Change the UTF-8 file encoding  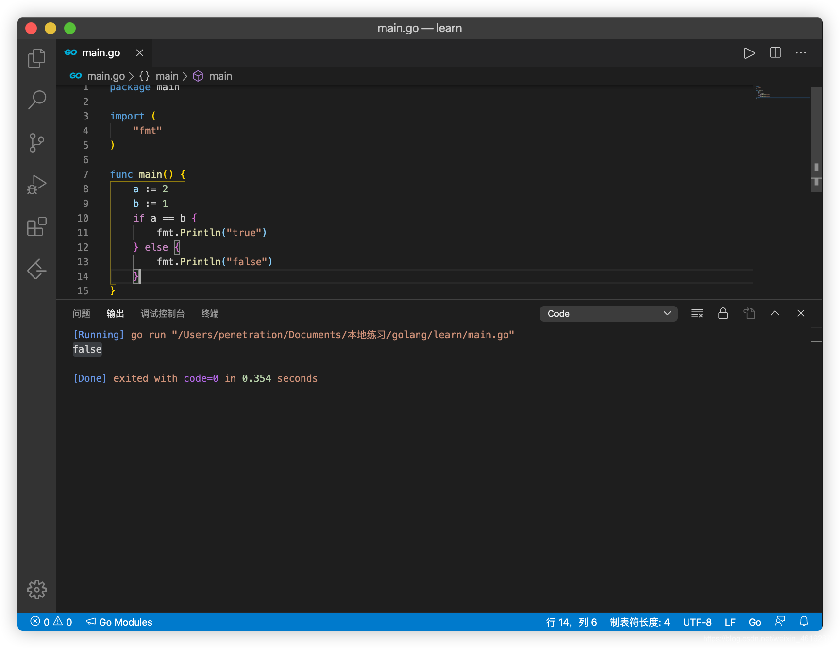[697, 622]
